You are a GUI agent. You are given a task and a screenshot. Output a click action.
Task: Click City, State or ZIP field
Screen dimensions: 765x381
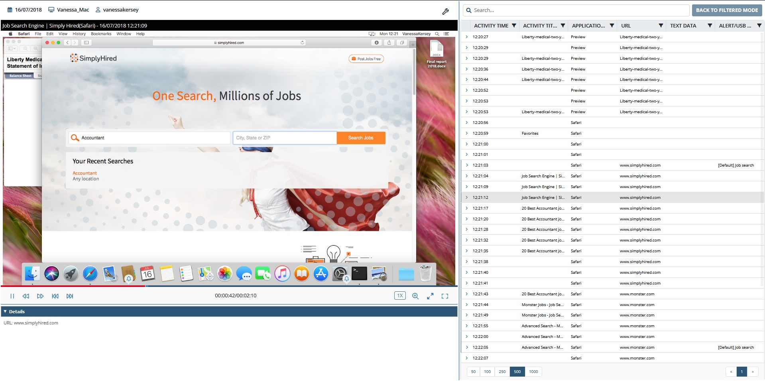(285, 138)
